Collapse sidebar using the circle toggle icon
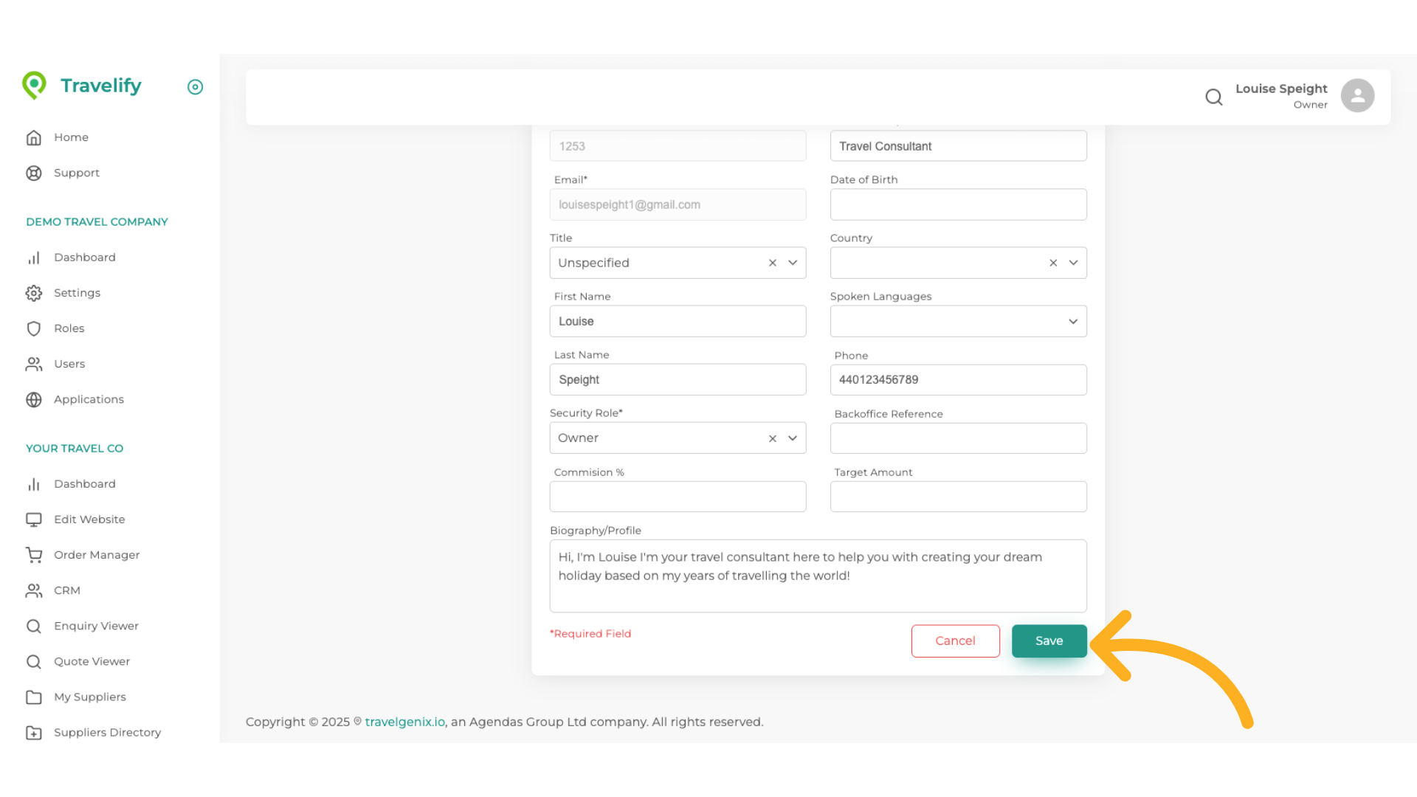 (x=195, y=87)
